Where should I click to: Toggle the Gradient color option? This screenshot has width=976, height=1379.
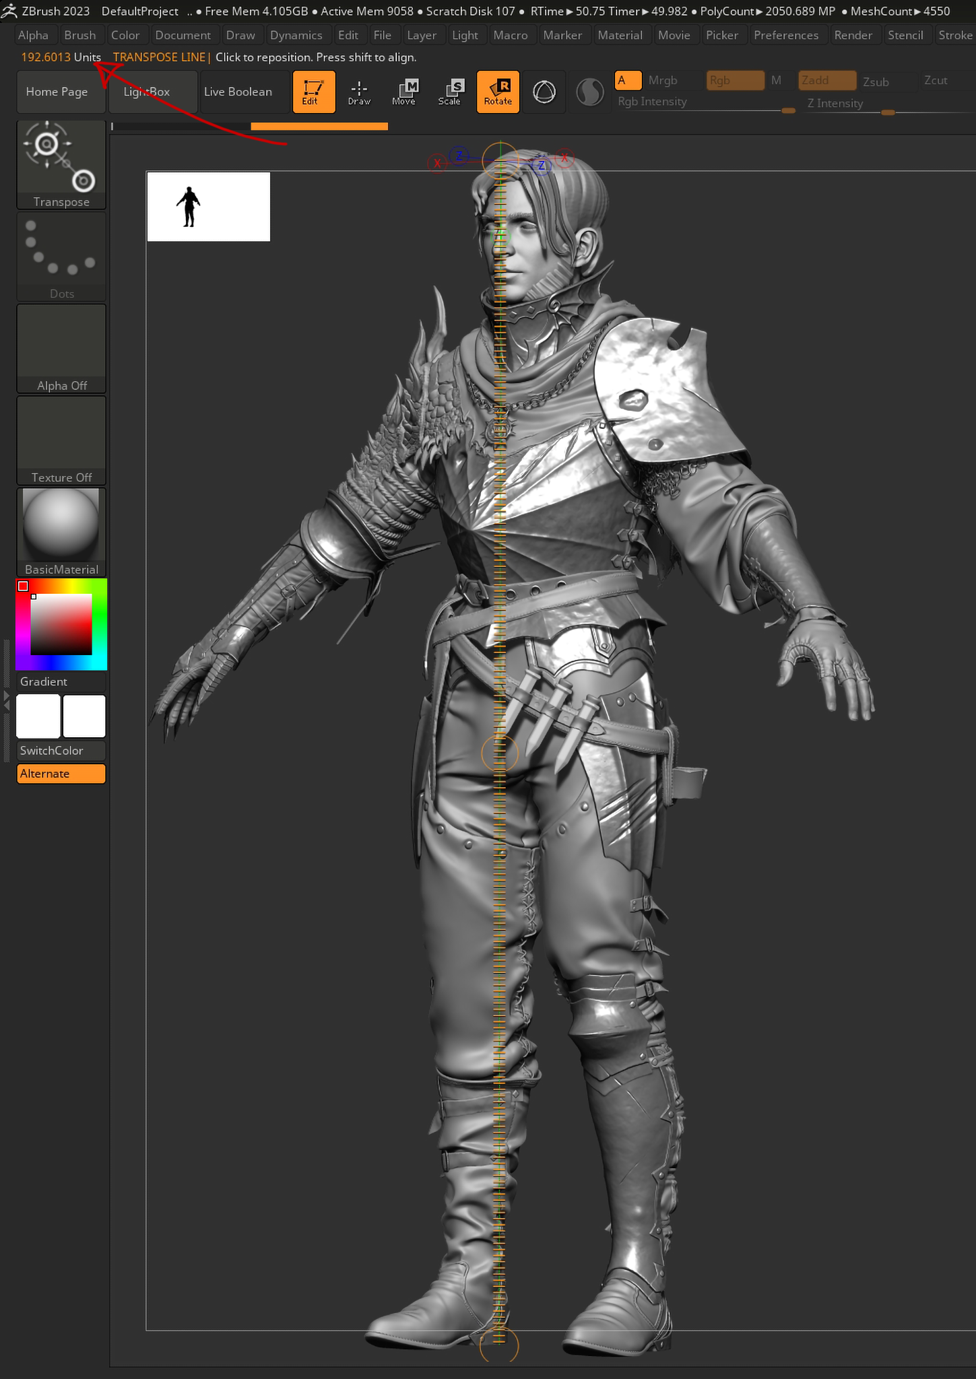tap(61, 681)
